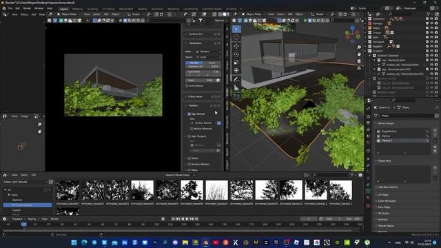Switch to the Layout workspace tab
441x248 pixels.
pos(64,9)
